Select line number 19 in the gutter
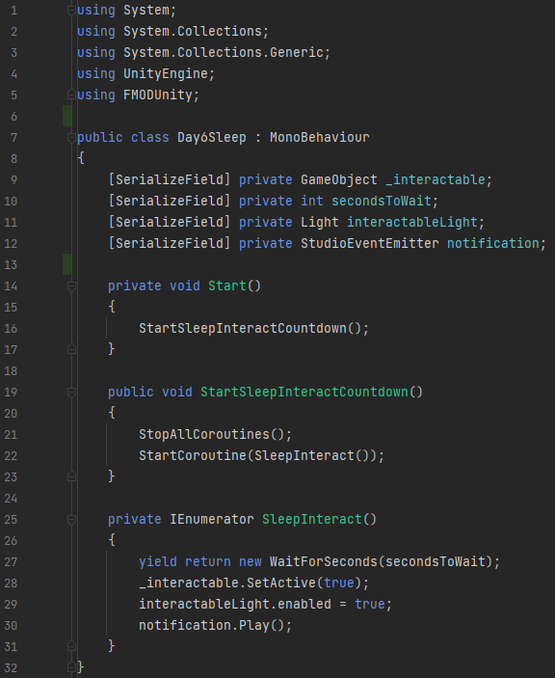Viewport: 555px width, 678px height. coord(11,393)
